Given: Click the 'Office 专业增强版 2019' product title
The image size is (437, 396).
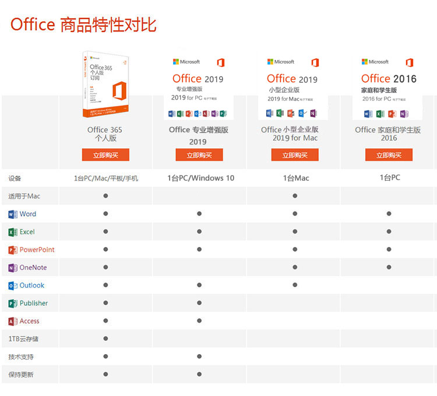Looking at the screenshot, I should [199, 136].
